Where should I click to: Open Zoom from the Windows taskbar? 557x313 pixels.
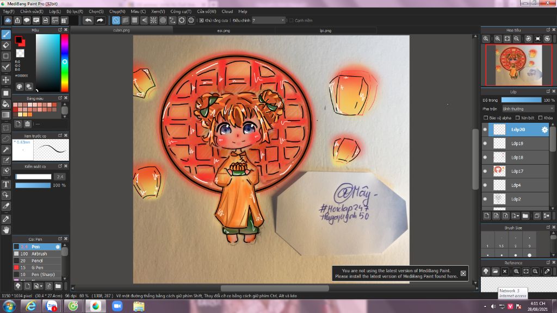pos(117,306)
